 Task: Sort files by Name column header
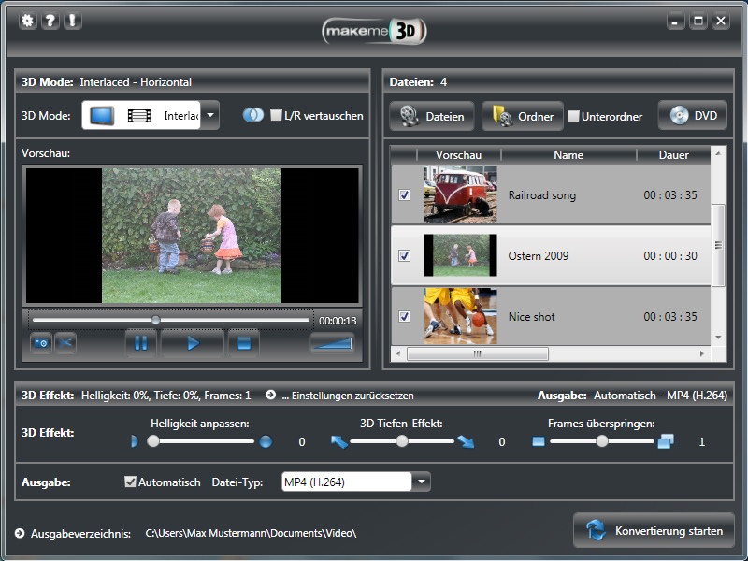click(568, 155)
